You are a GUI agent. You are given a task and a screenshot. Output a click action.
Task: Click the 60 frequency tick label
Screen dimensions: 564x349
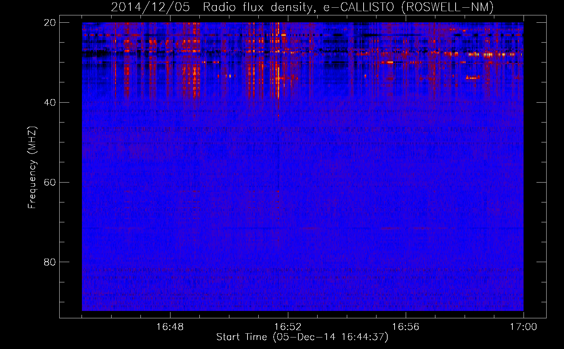pyautogui.click(x=50, y=183)
